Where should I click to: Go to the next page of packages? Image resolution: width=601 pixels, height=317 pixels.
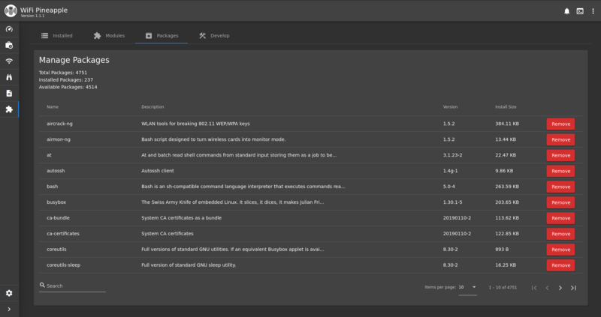[x=560, y=288]
